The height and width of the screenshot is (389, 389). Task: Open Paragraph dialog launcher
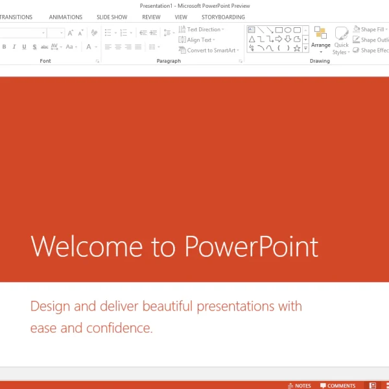241,61
